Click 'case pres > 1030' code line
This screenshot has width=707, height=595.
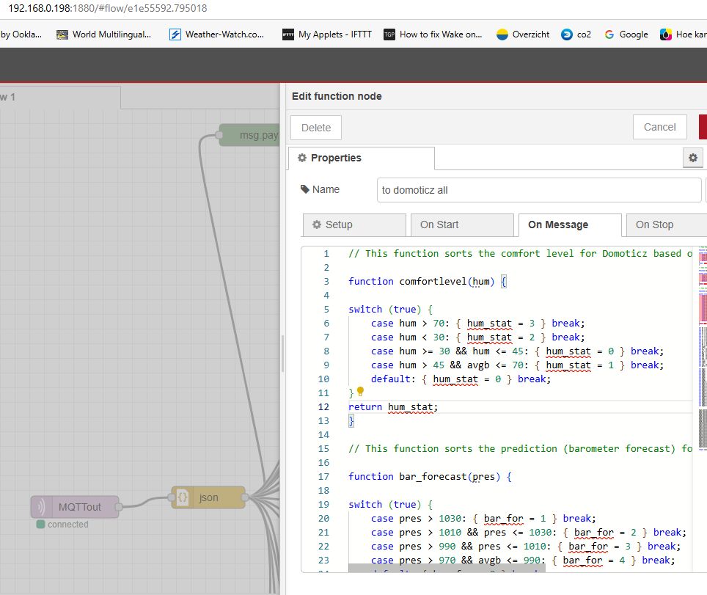point(483,519)
